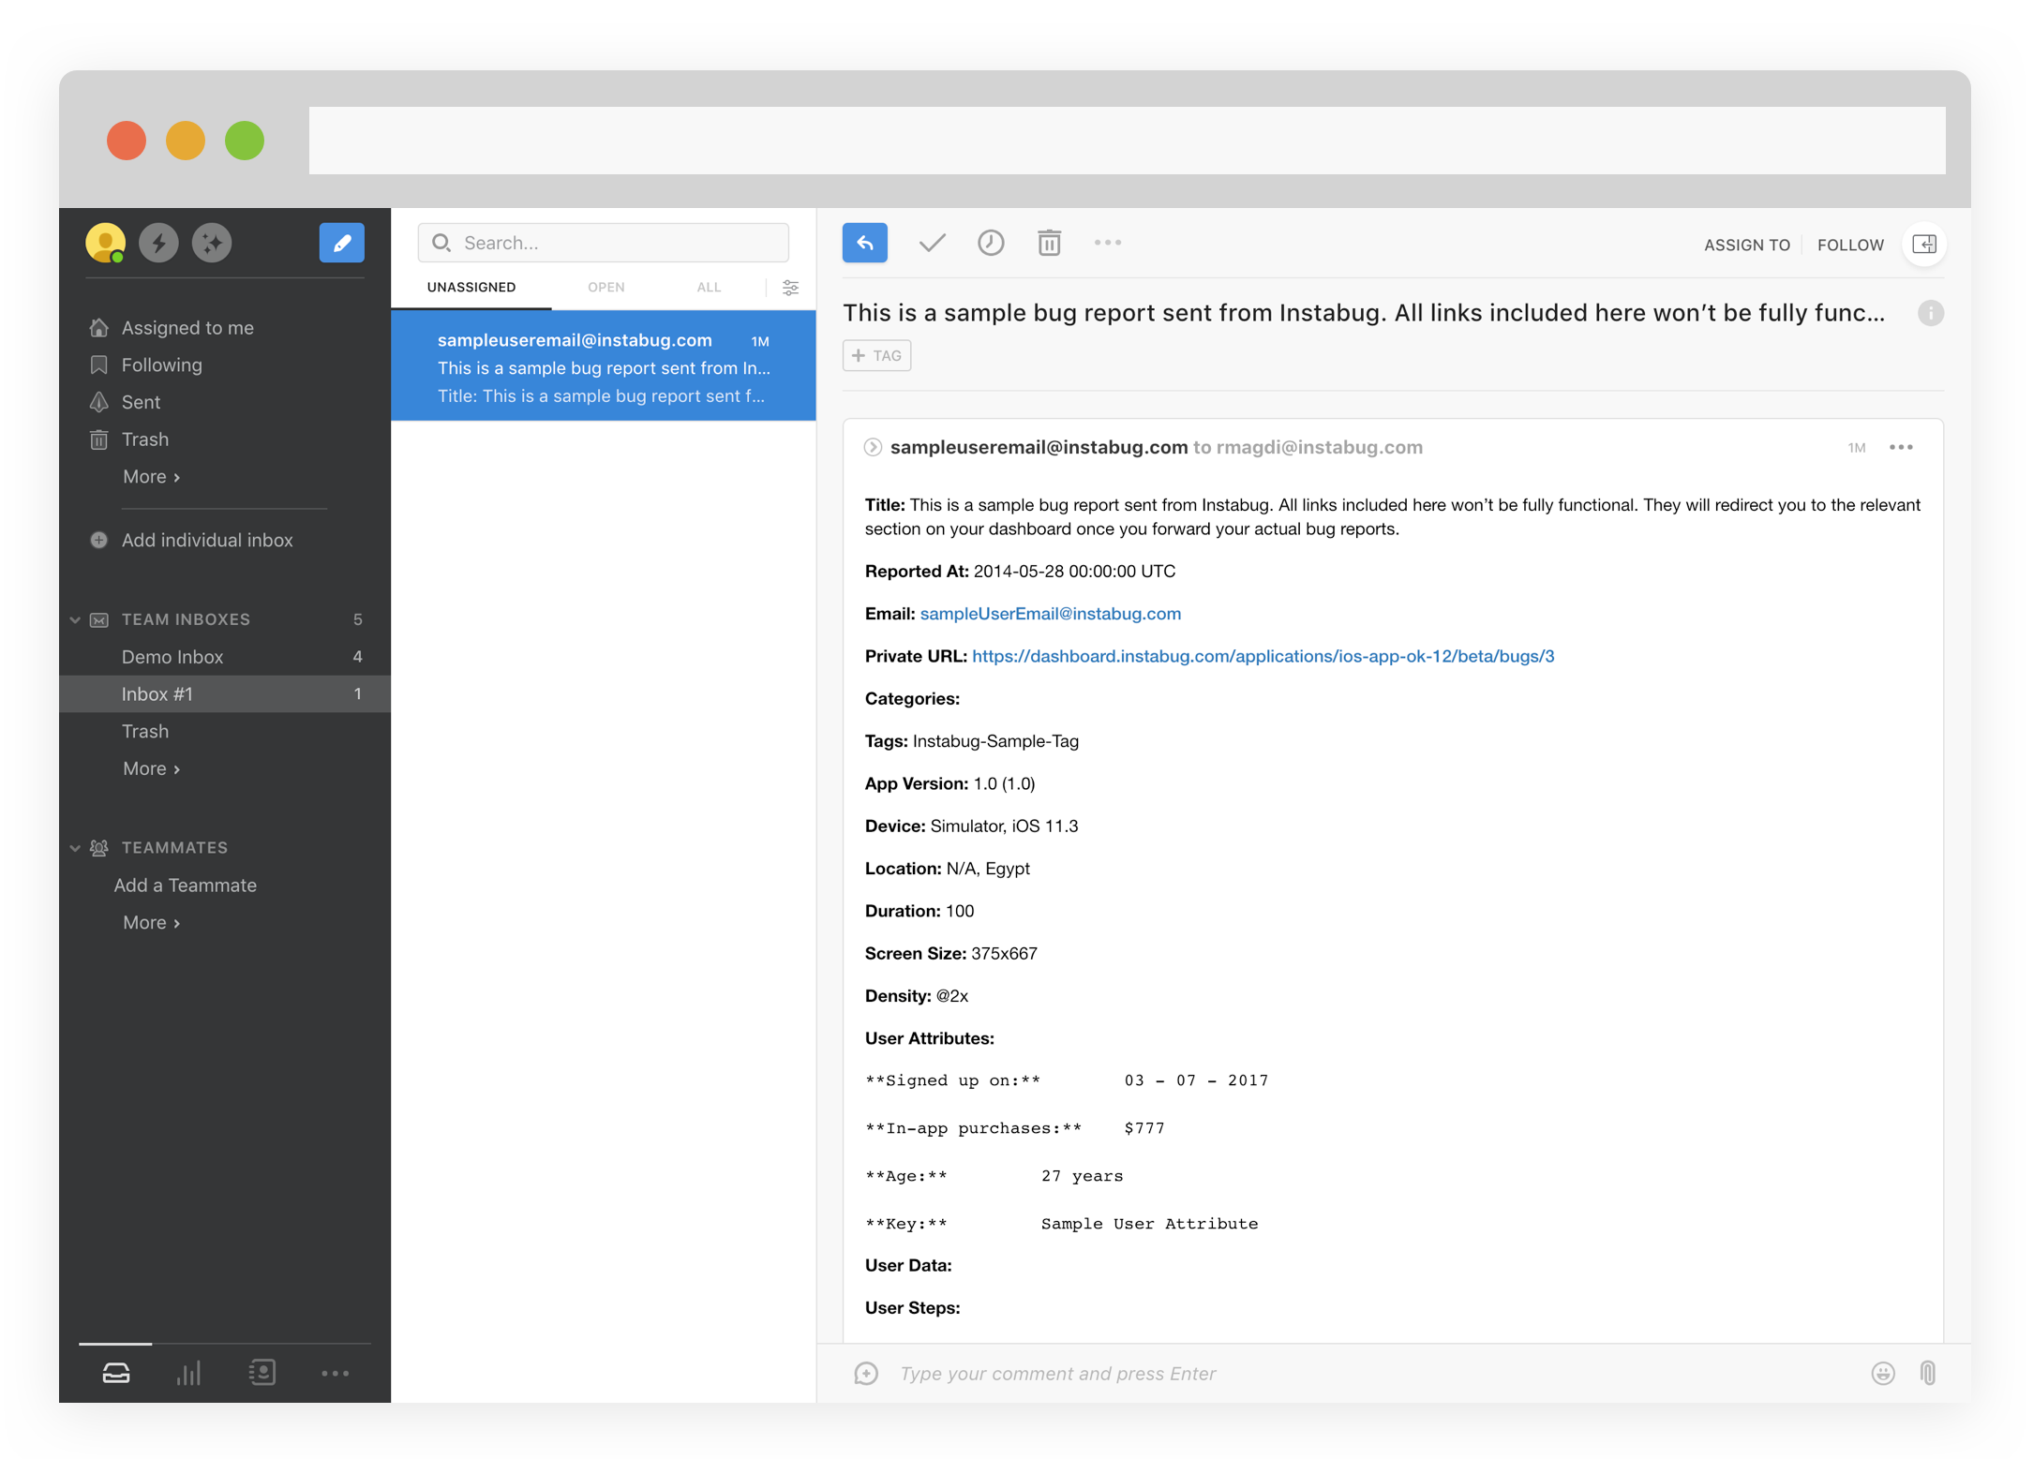Screen dimensions: 2033x1459
Task: Open the emoji picker icon
Action: point(1882,1374)
